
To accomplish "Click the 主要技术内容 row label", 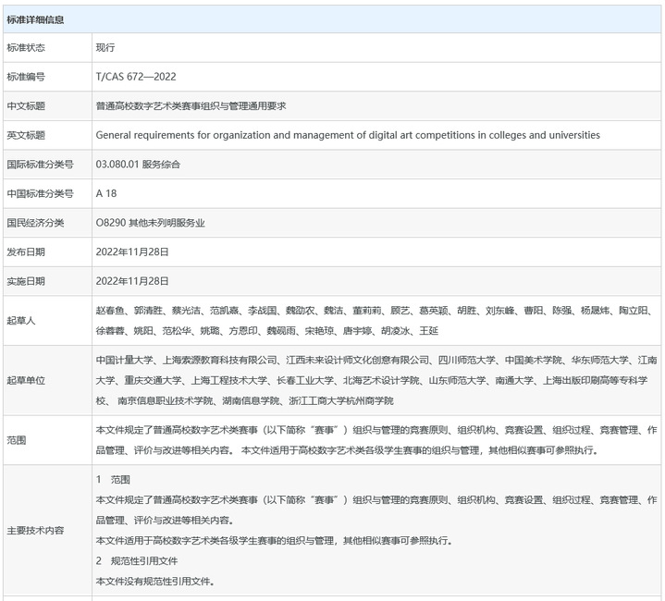I will click(x=35, y=531).
